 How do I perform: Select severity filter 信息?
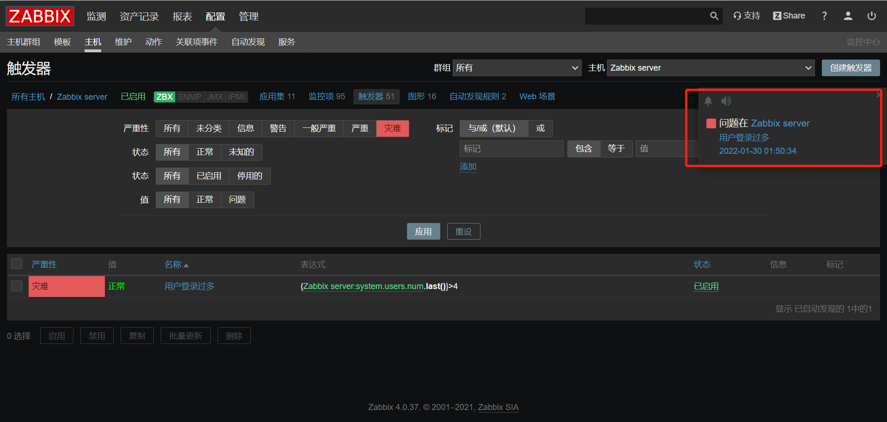246,128
